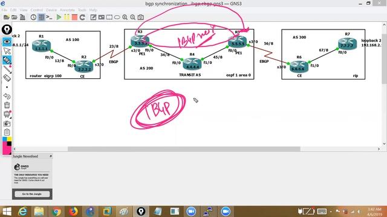
Task: Select the draw rectangle tool
Action: (x=109, y=17)
